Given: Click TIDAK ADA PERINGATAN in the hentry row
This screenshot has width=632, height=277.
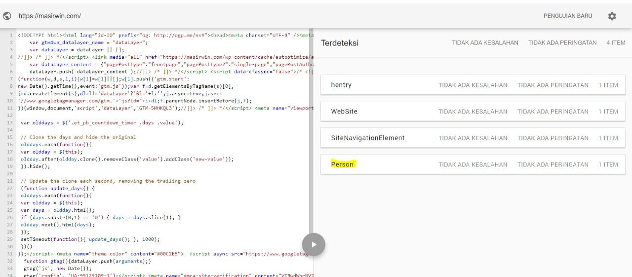Looking at the screenshot, I should click(x=553, y=85).
